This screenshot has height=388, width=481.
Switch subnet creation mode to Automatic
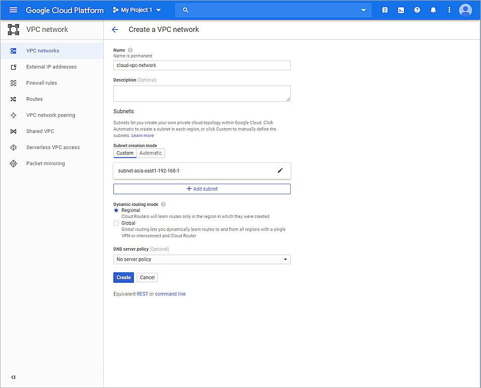click(151, 153)
